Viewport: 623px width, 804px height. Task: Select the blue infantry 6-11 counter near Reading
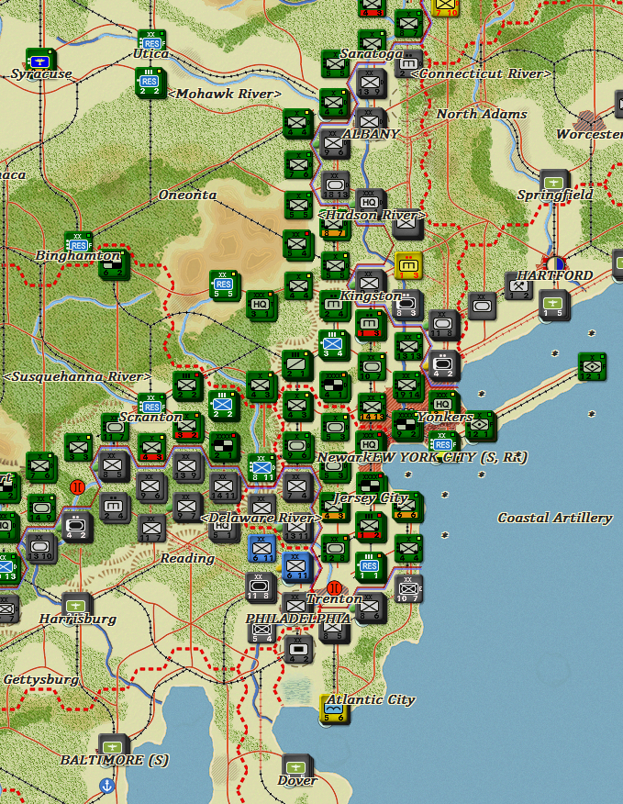point(261,548)
